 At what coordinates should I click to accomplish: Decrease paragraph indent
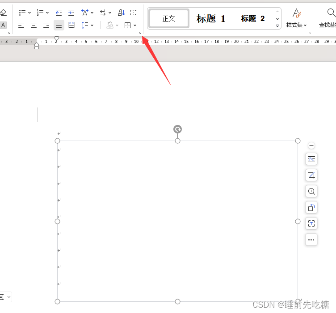(59, 13)
